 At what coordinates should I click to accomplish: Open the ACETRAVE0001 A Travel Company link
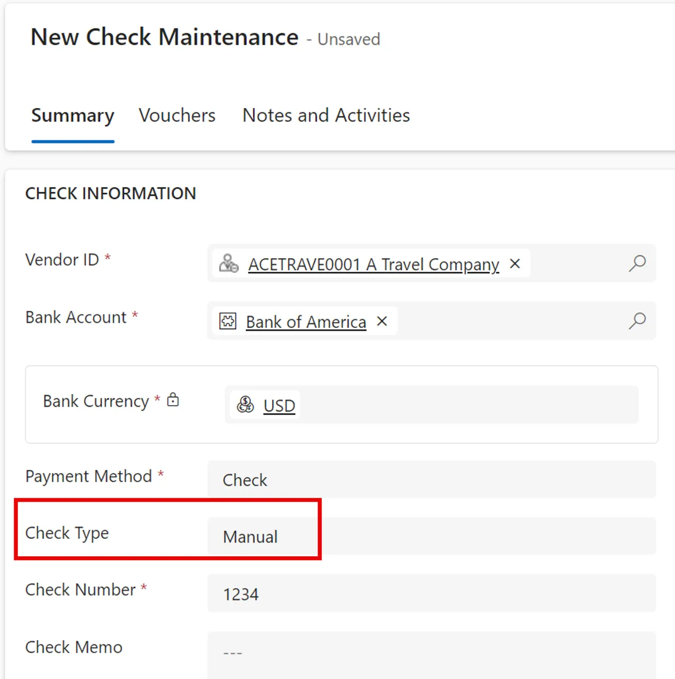pos(373,264)
